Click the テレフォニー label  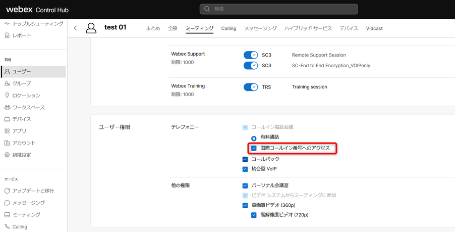185,127
